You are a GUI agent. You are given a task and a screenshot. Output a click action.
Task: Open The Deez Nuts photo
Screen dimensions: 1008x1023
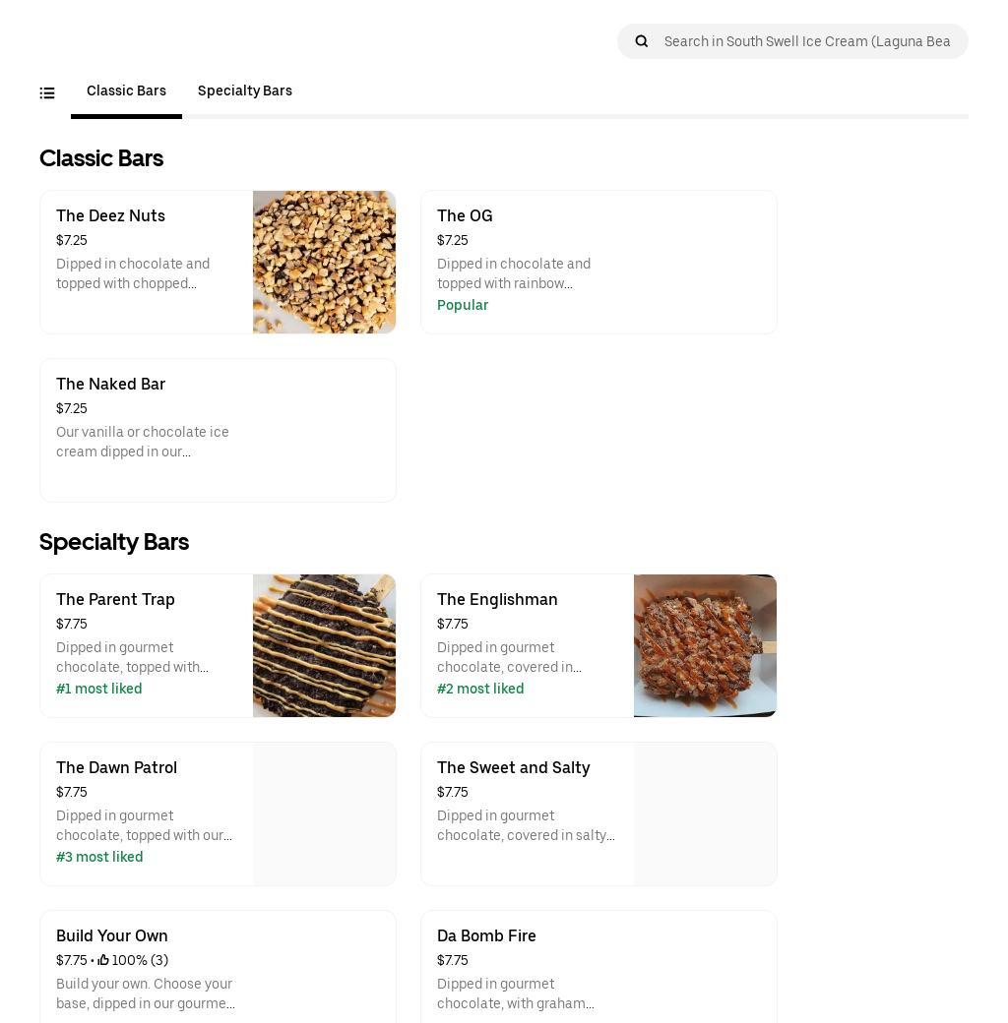(x=324, y=262)
